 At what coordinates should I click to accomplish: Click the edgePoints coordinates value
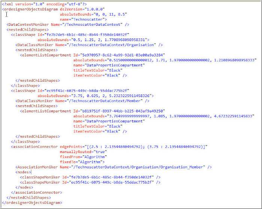[x=146, y=147]
